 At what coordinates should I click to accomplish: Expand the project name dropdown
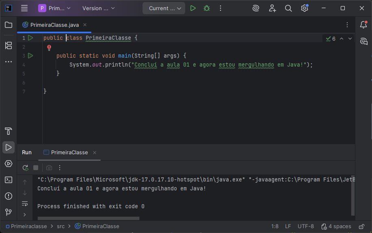point(54,8)
